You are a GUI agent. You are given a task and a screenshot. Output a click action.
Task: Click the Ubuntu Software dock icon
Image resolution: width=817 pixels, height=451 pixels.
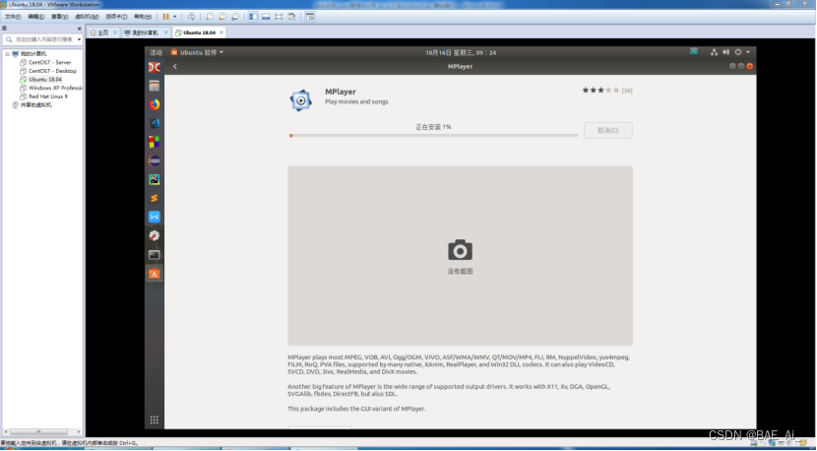click(x=155, y=274)
